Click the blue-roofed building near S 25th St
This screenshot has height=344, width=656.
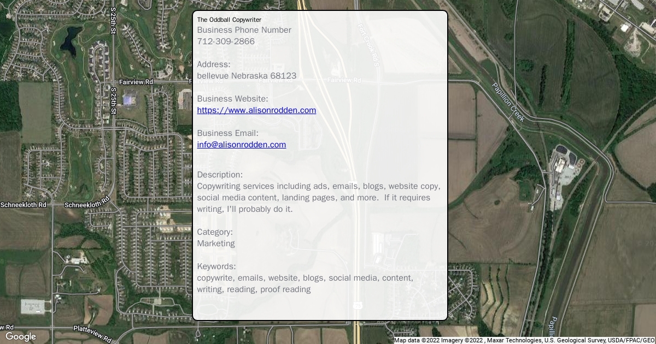point(128,100)
